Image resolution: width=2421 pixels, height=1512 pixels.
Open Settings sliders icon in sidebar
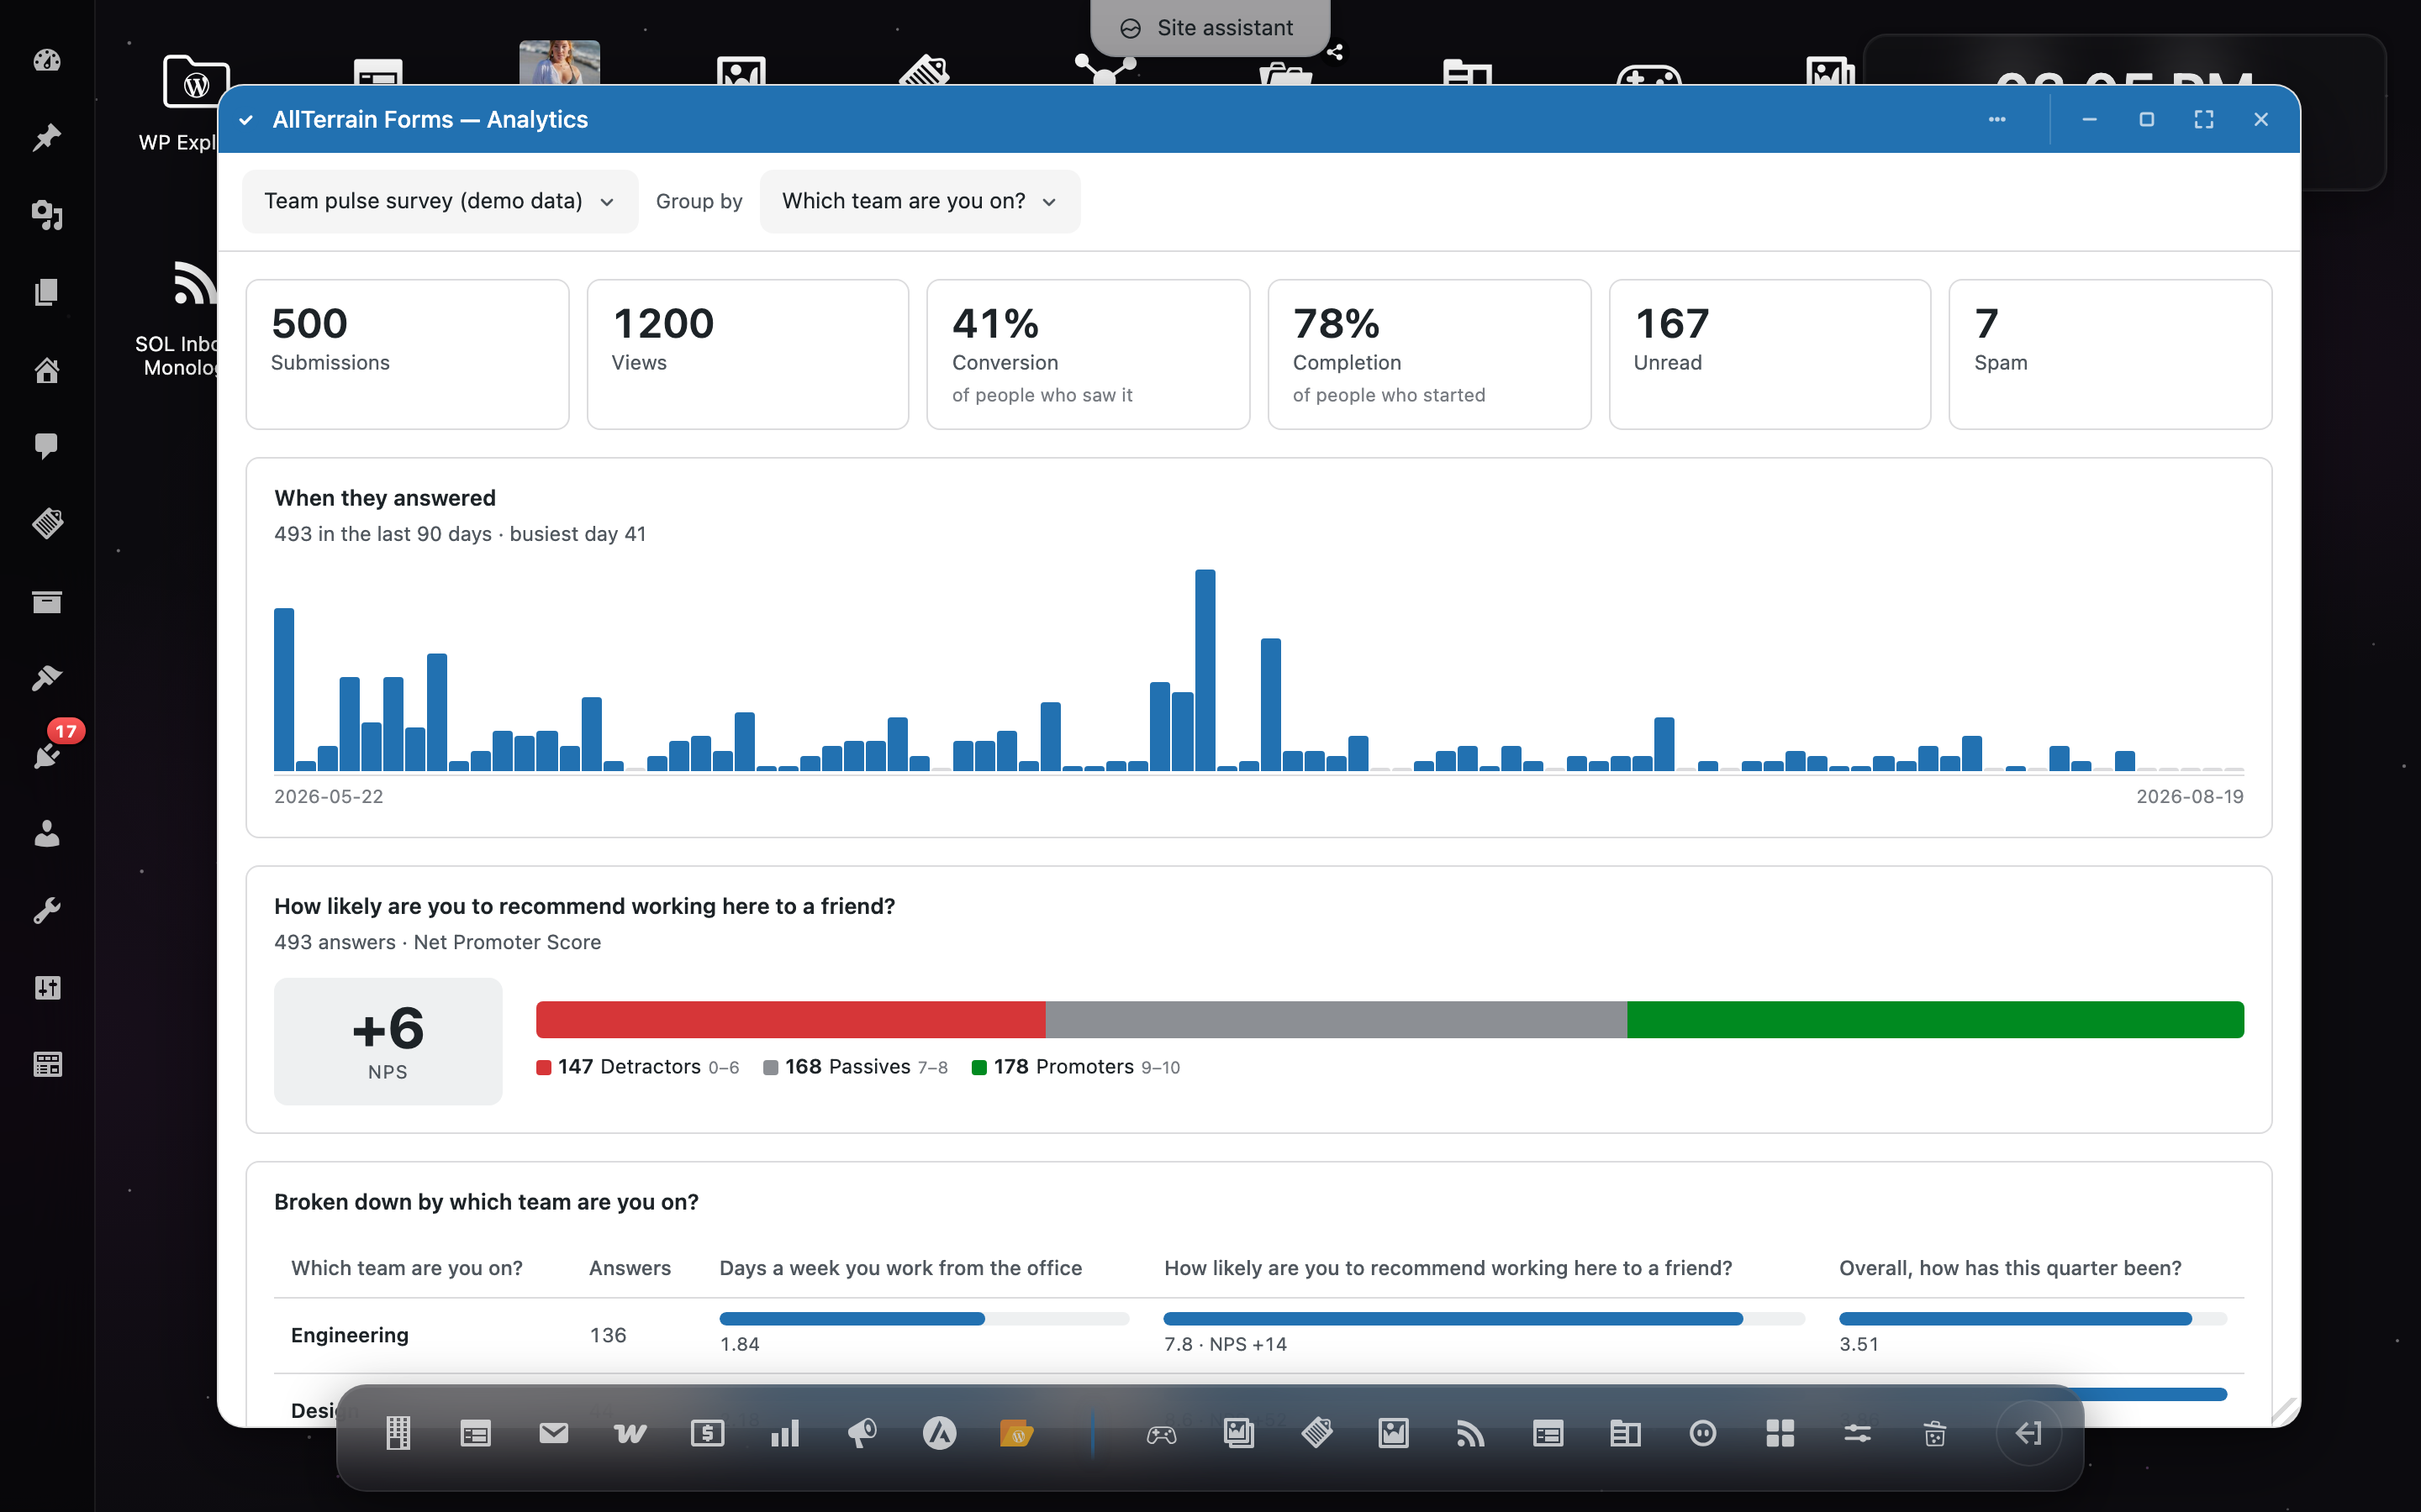pos(47,988)
